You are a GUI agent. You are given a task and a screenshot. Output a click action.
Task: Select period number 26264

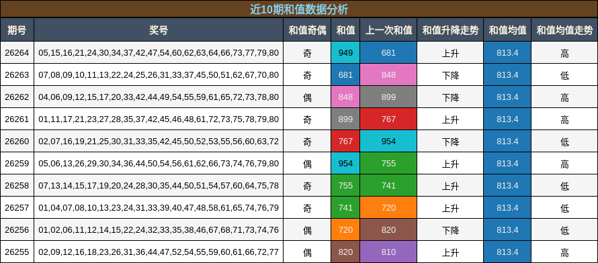click(x=17, y=53)
